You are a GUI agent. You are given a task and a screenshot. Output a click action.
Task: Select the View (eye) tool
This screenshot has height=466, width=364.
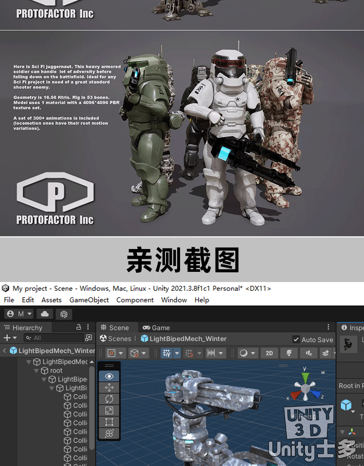109,376
